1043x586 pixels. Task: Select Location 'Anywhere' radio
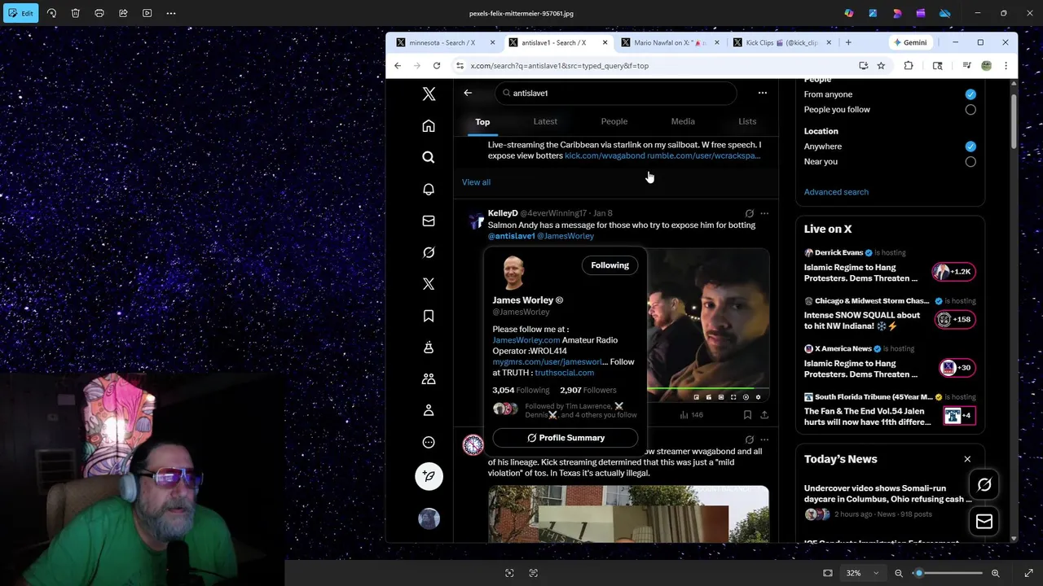pos(970,146)
